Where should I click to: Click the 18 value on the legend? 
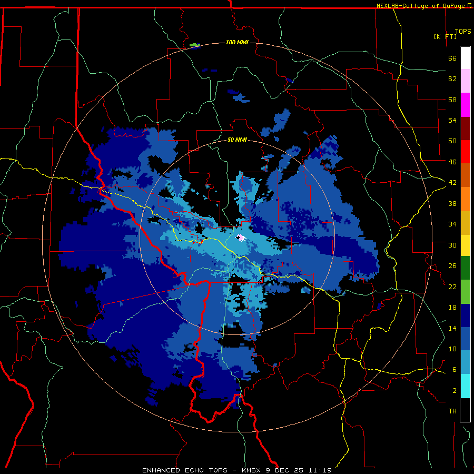click(452, 308)
